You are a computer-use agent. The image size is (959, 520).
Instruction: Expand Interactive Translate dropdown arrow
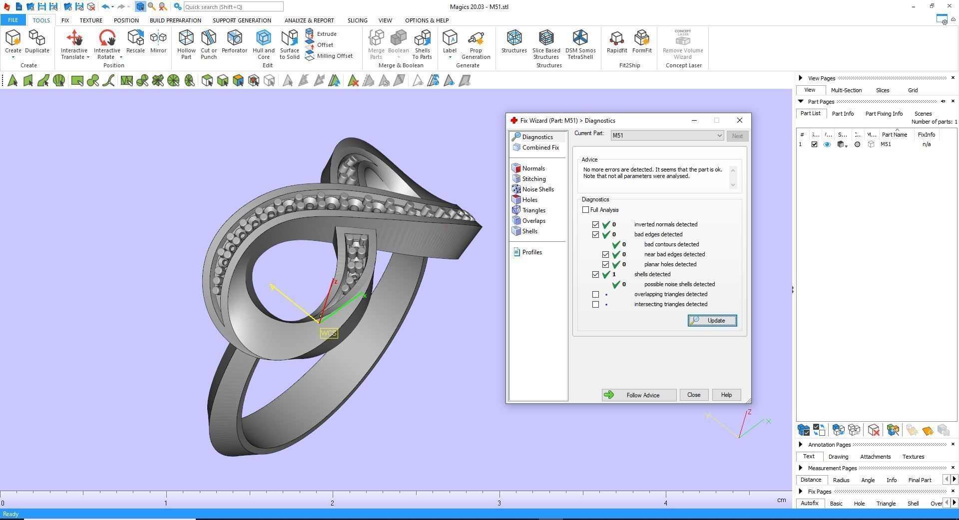[88, 57]
